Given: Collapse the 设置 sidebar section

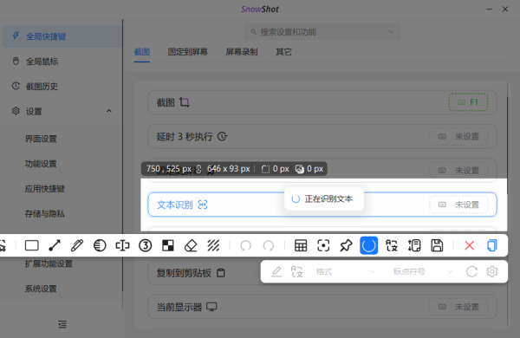Looking at the screenshot, I should 109,111.
